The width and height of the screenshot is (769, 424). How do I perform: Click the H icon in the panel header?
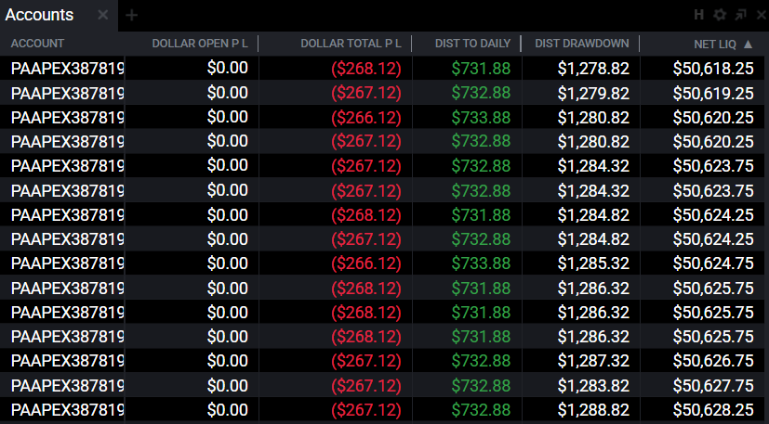(x=699, y=15)
